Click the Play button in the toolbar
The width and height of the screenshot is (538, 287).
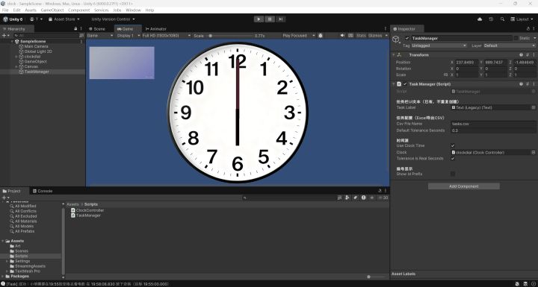coord(259,19)
